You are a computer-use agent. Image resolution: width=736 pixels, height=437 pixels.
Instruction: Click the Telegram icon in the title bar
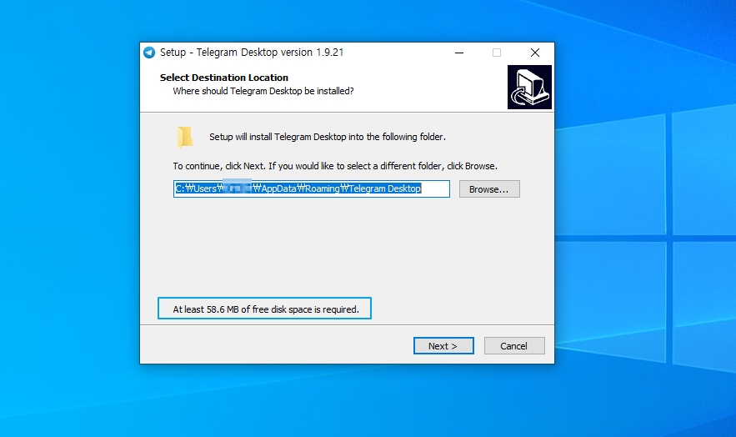tap(149, 53)
